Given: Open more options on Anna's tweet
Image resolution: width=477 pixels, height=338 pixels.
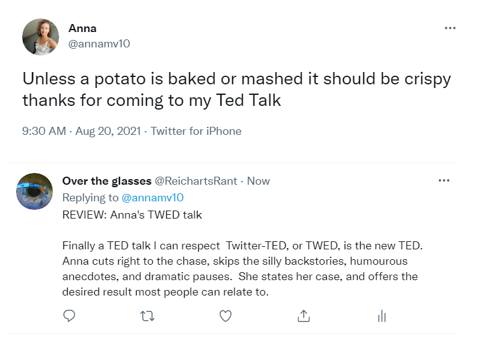Looking at the screenshot, I should coord(450,28).
